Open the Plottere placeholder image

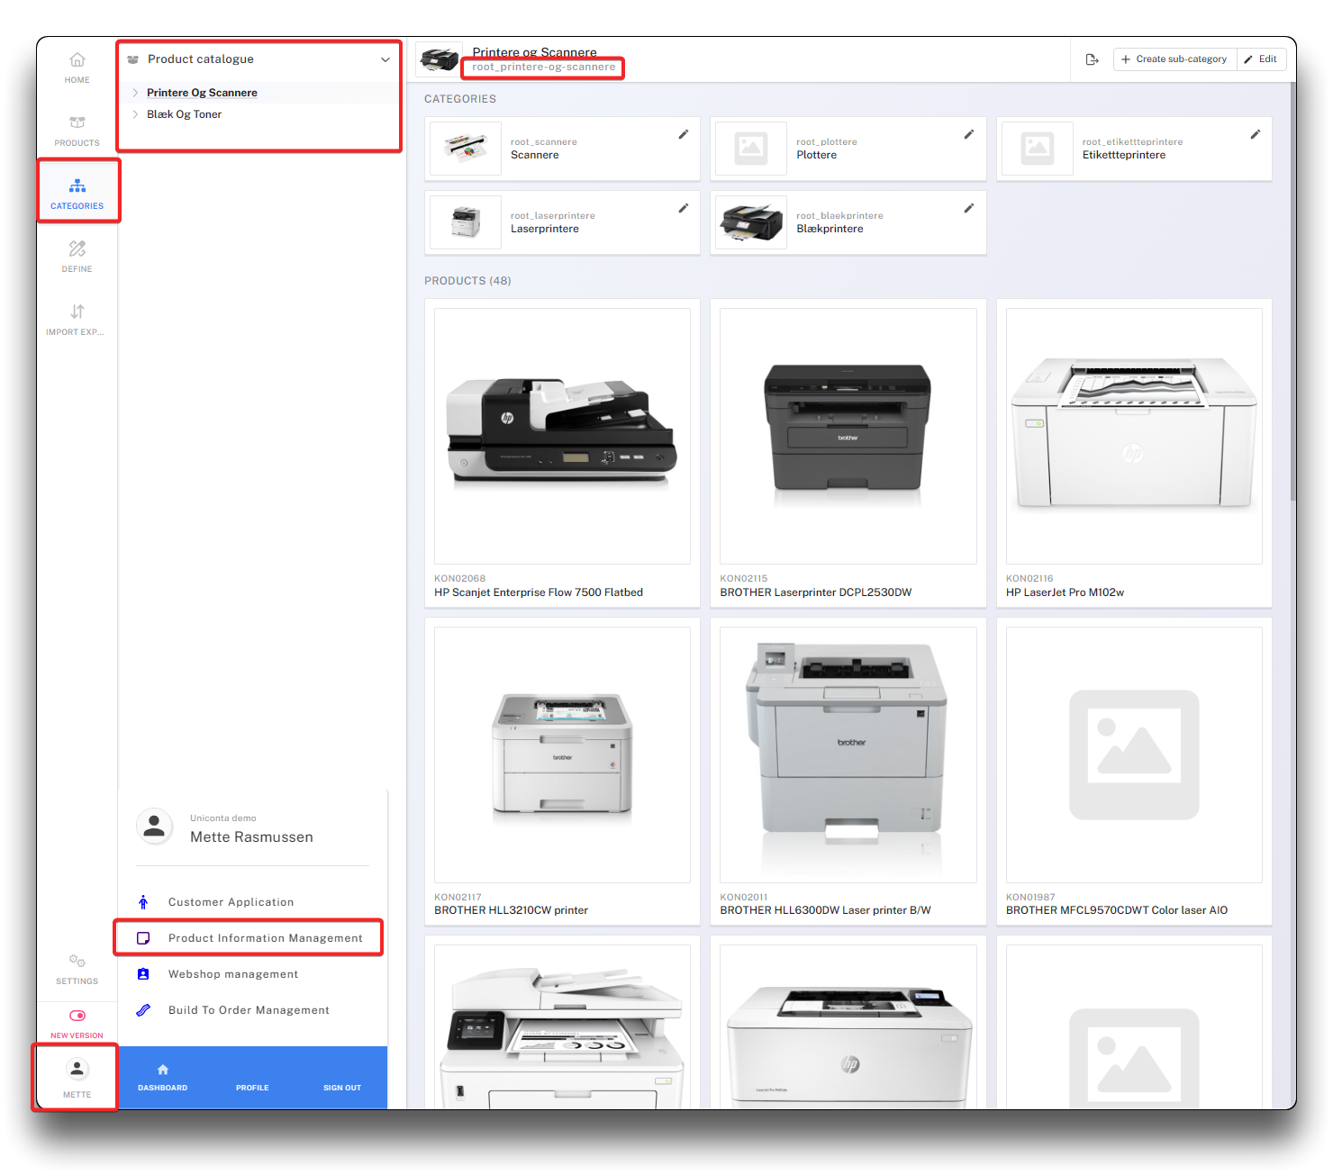[x=751, y=149]
